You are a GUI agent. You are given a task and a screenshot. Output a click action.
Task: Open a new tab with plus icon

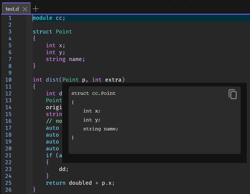coord(36,9)
